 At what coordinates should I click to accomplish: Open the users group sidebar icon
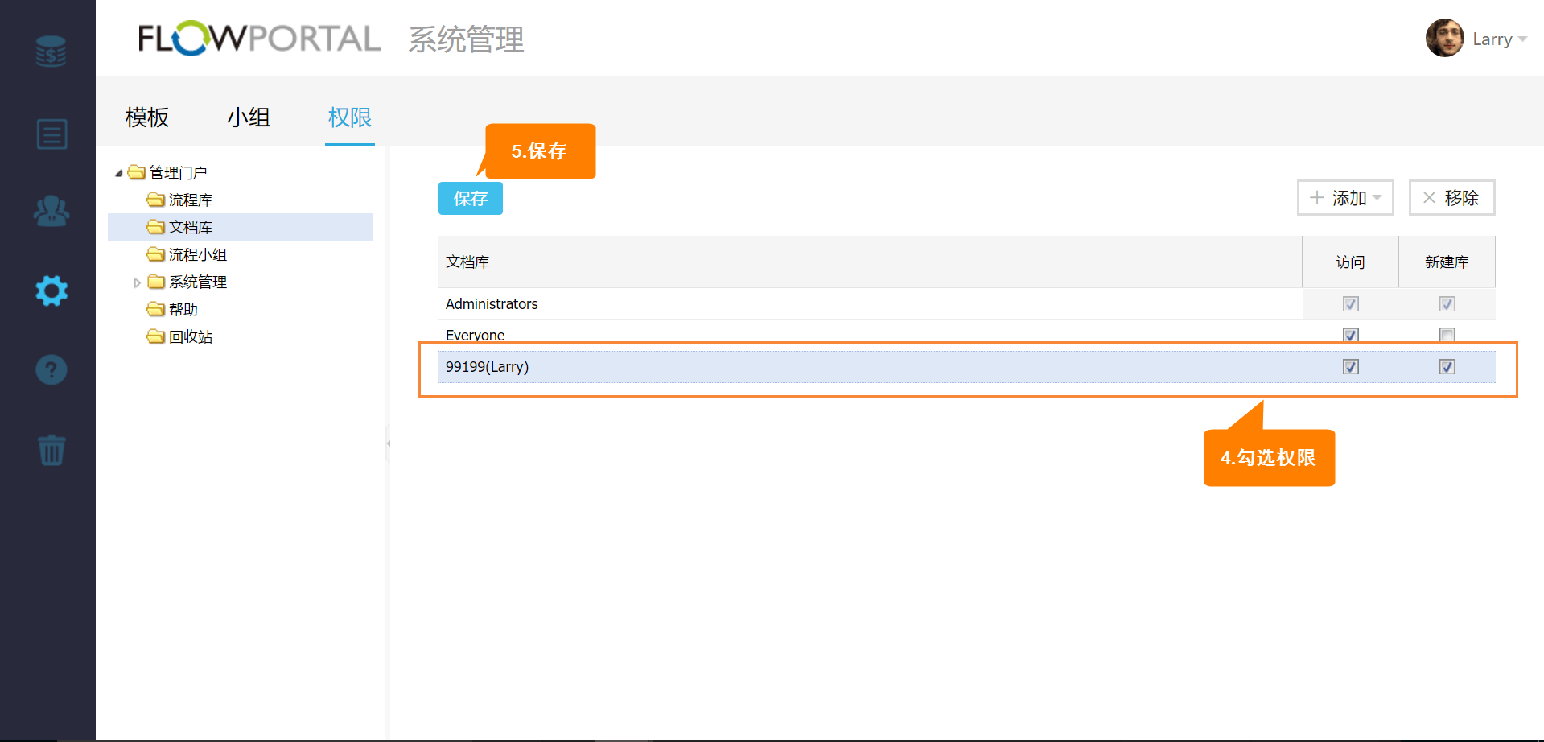click(x=51, y=212)
